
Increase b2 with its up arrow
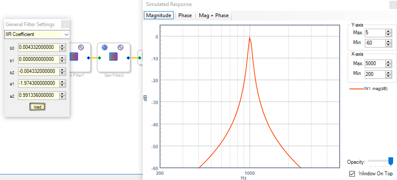[62, 70]
